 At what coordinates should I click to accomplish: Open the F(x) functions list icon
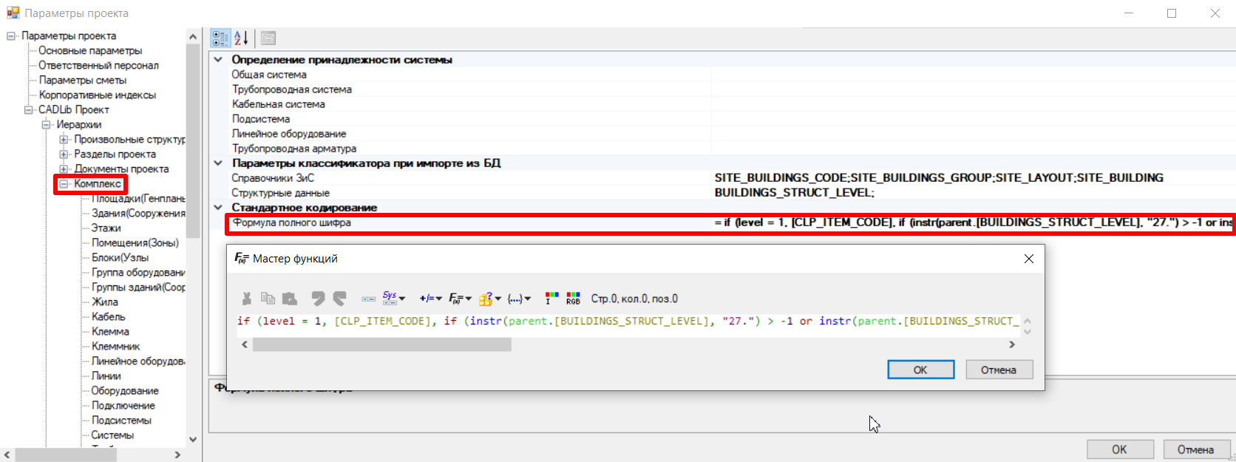click(460, 299)
